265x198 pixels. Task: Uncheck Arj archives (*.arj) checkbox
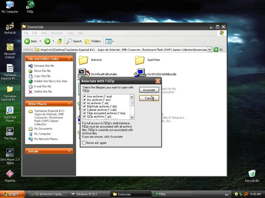(x=85, y=103)
